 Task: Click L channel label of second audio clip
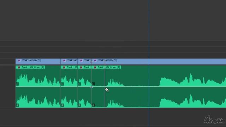pos(63,84)
